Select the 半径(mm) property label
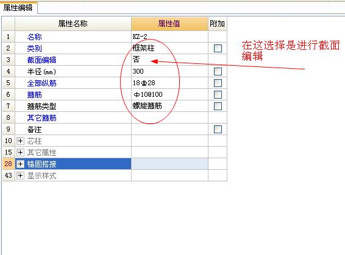Image resolution: width=345 pixels, height=255 pixels. [x=41, y=72]
